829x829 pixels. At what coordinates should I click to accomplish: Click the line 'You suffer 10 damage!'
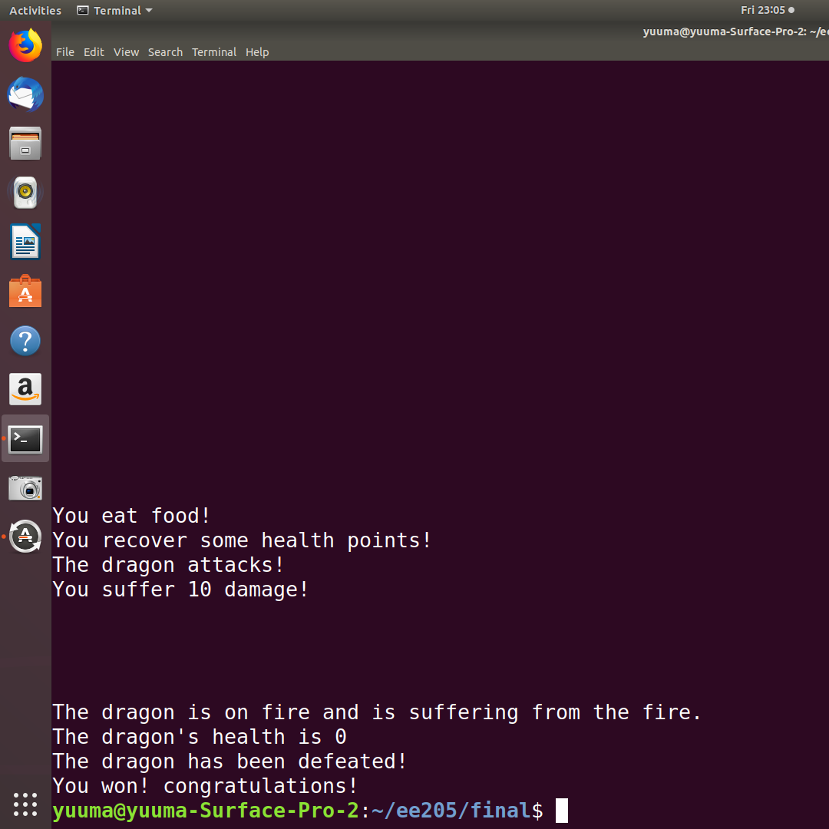click(x=180, y=590)
